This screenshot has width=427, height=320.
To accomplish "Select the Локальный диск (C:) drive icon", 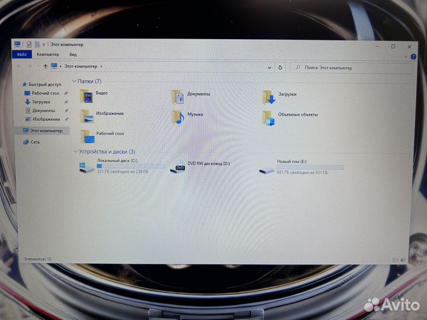I will coord(87,167).
